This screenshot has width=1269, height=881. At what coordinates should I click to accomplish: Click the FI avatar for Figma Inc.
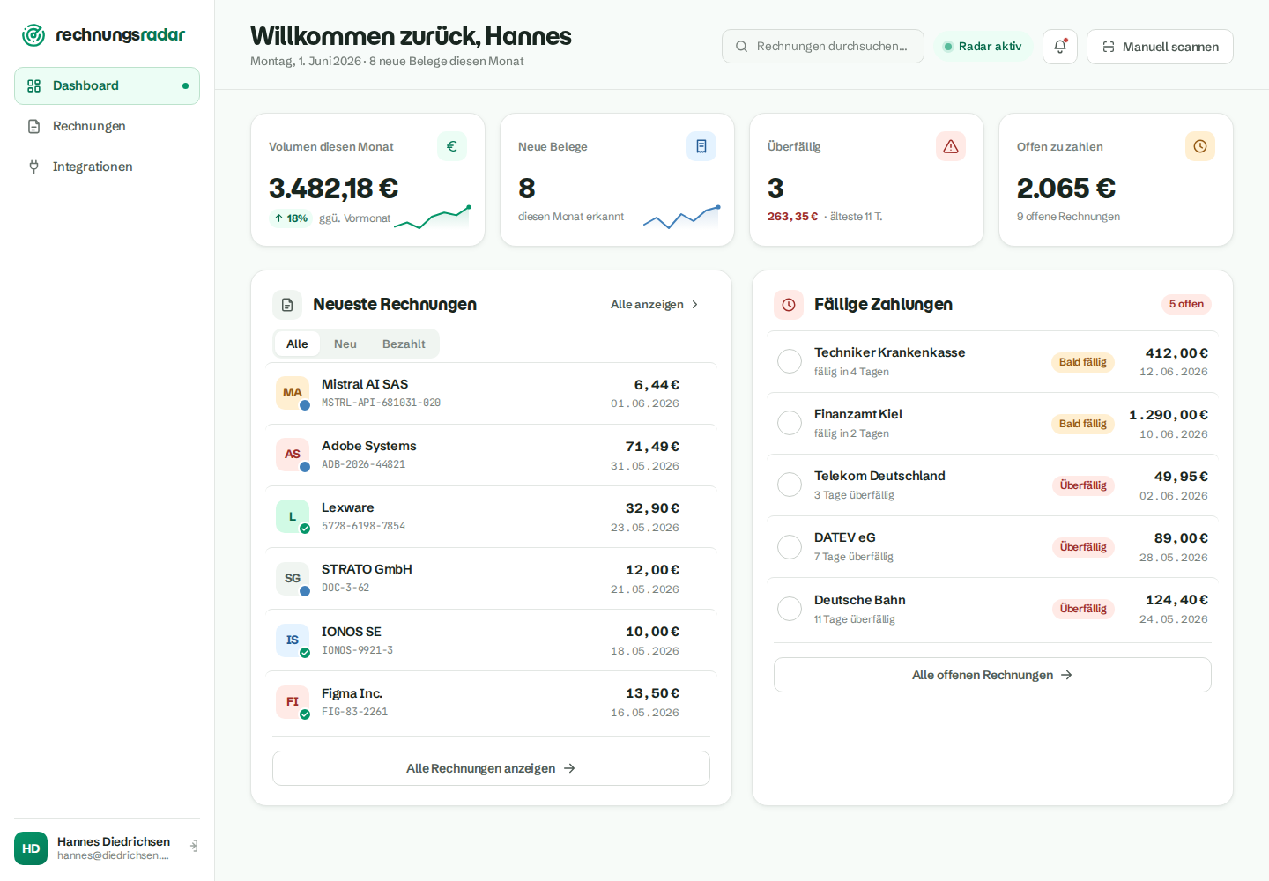coord(293,702)
